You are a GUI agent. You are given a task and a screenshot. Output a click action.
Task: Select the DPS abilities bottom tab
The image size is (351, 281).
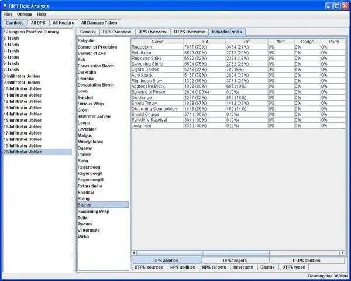coord(166,261)
